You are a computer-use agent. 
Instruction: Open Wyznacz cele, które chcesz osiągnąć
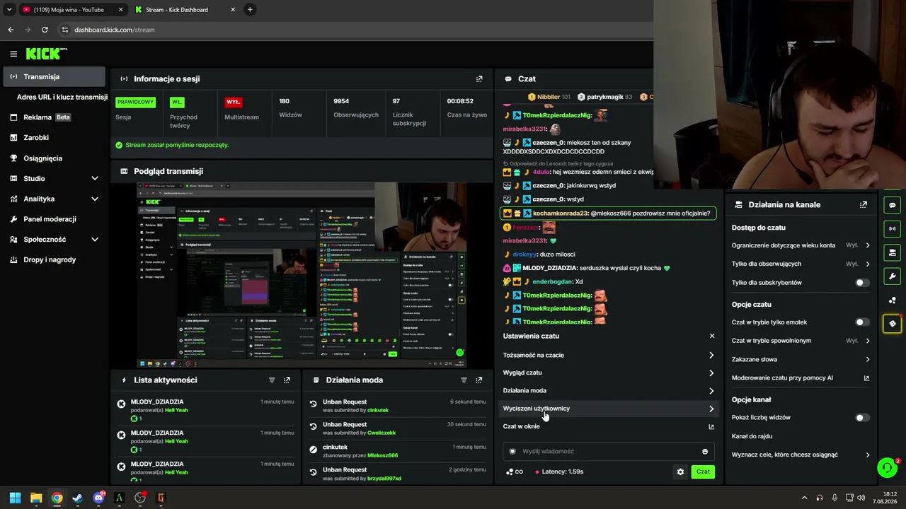[x=801, y=455]
